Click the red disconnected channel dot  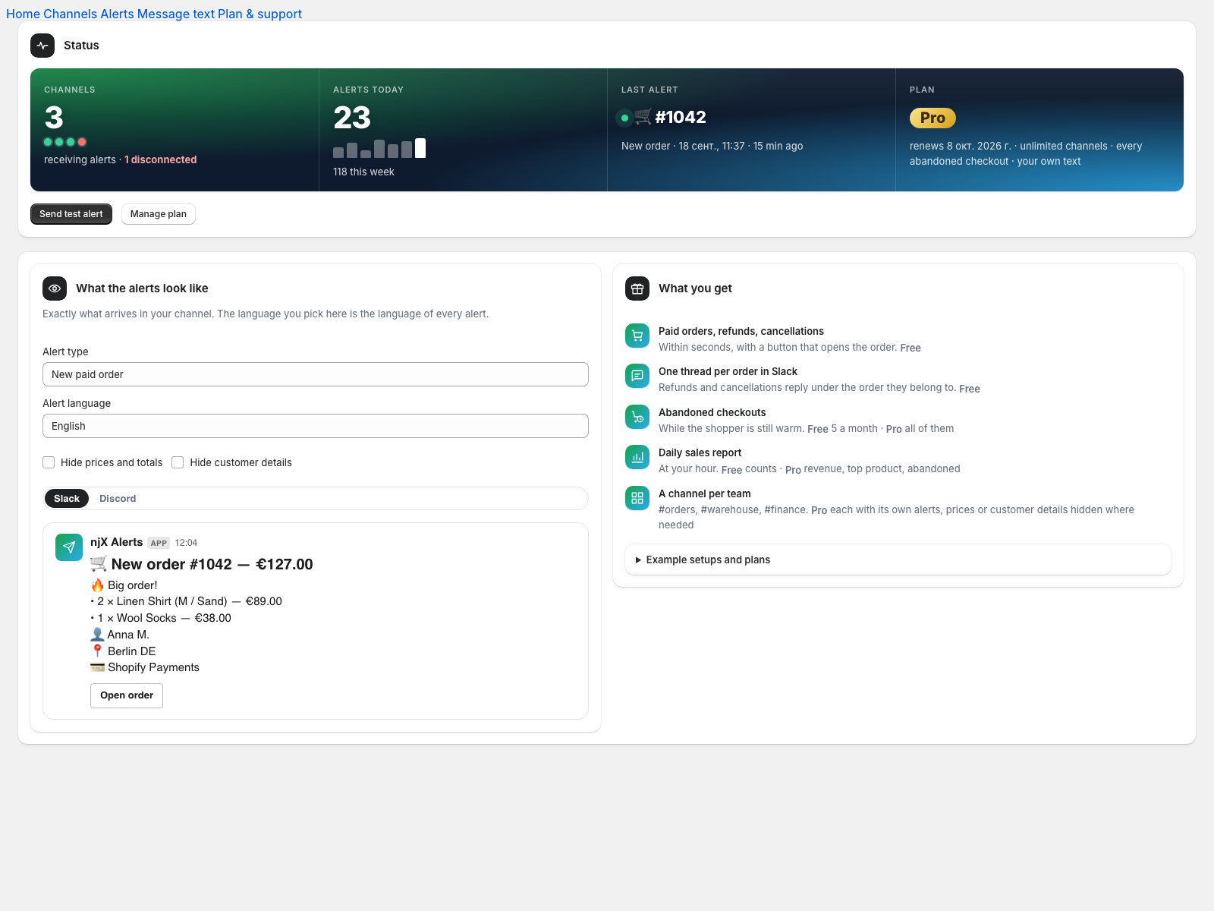click(x=82, y=142)
